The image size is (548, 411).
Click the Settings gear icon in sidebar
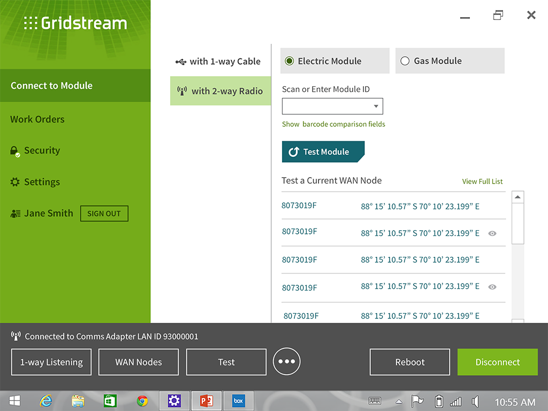(x=15, y=182)
